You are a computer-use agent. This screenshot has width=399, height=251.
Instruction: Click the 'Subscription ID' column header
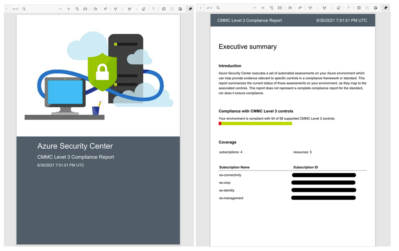306,167
